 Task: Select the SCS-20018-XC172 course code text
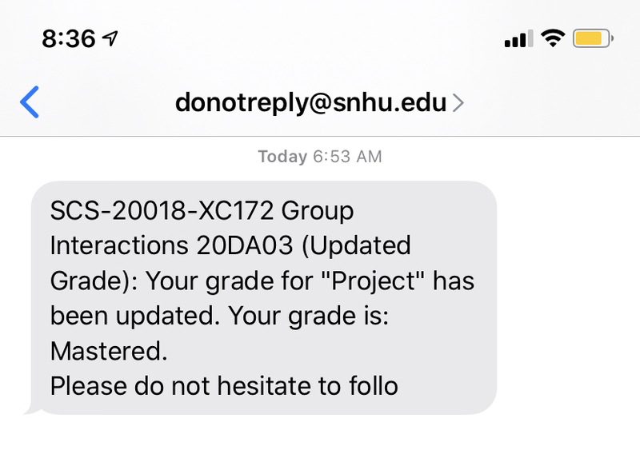162,211
